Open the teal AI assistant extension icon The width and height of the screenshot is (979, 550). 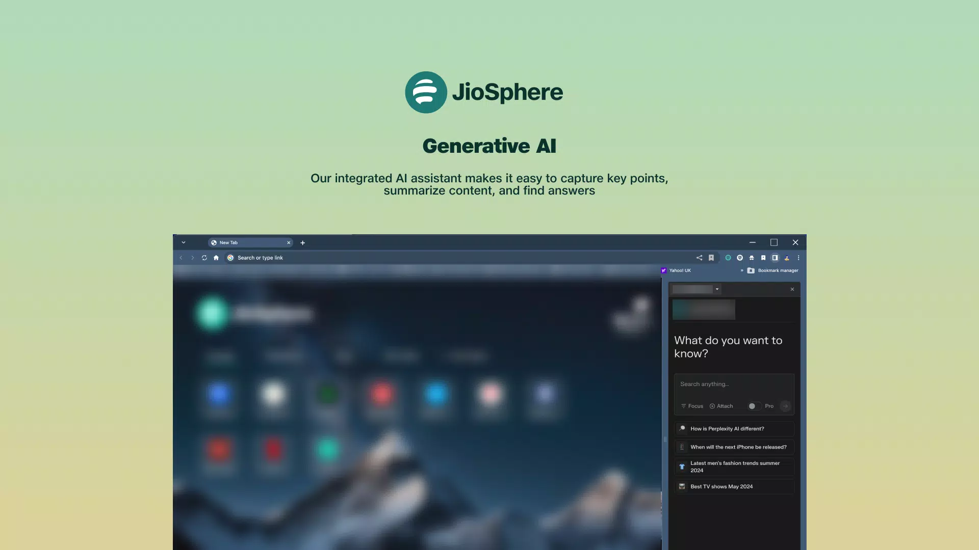(x=728, y=258)
